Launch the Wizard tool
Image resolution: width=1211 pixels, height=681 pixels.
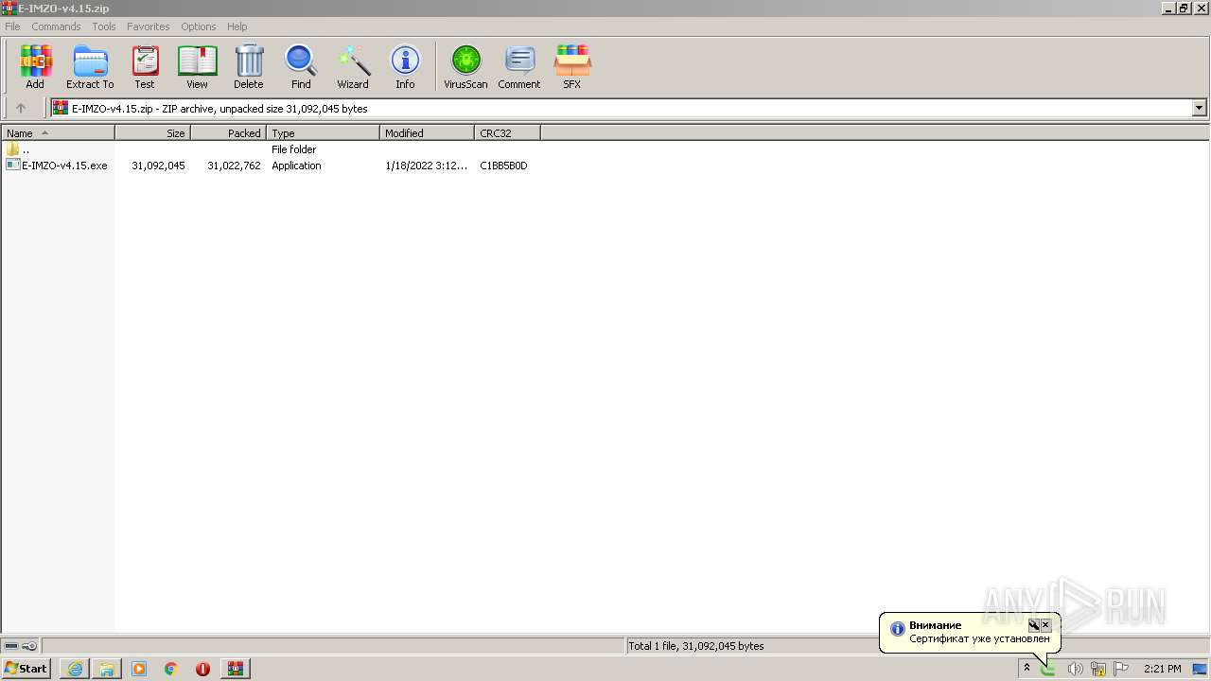tap(353, 67)
